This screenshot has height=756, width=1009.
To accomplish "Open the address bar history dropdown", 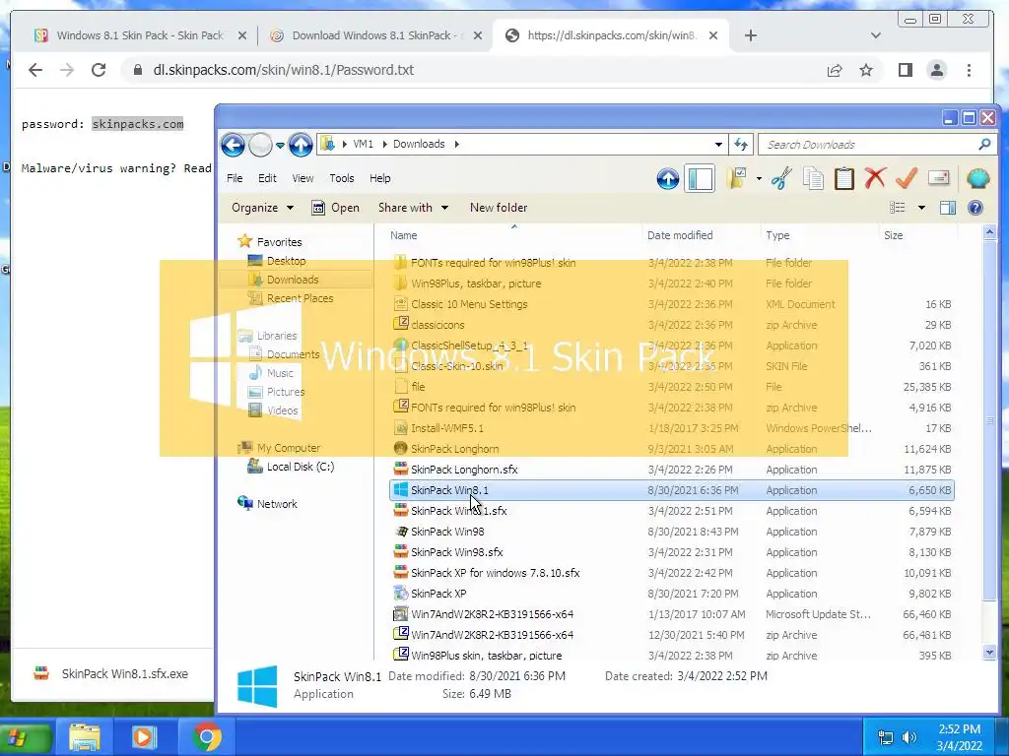I will click(718, 145).
